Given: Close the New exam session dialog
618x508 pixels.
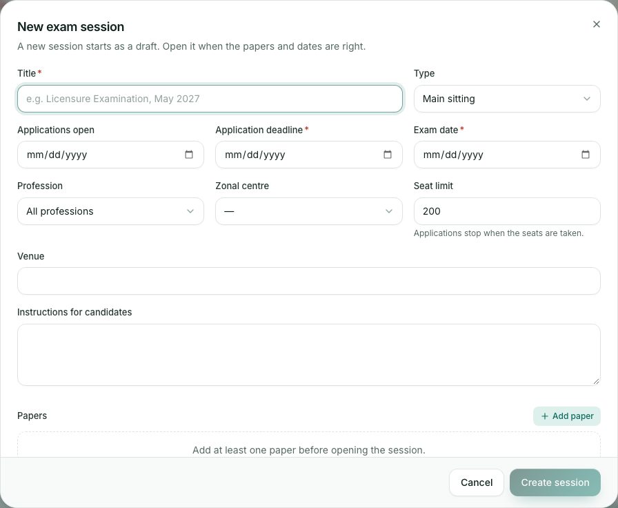Looking at the screenshot, I should [597, 24].
